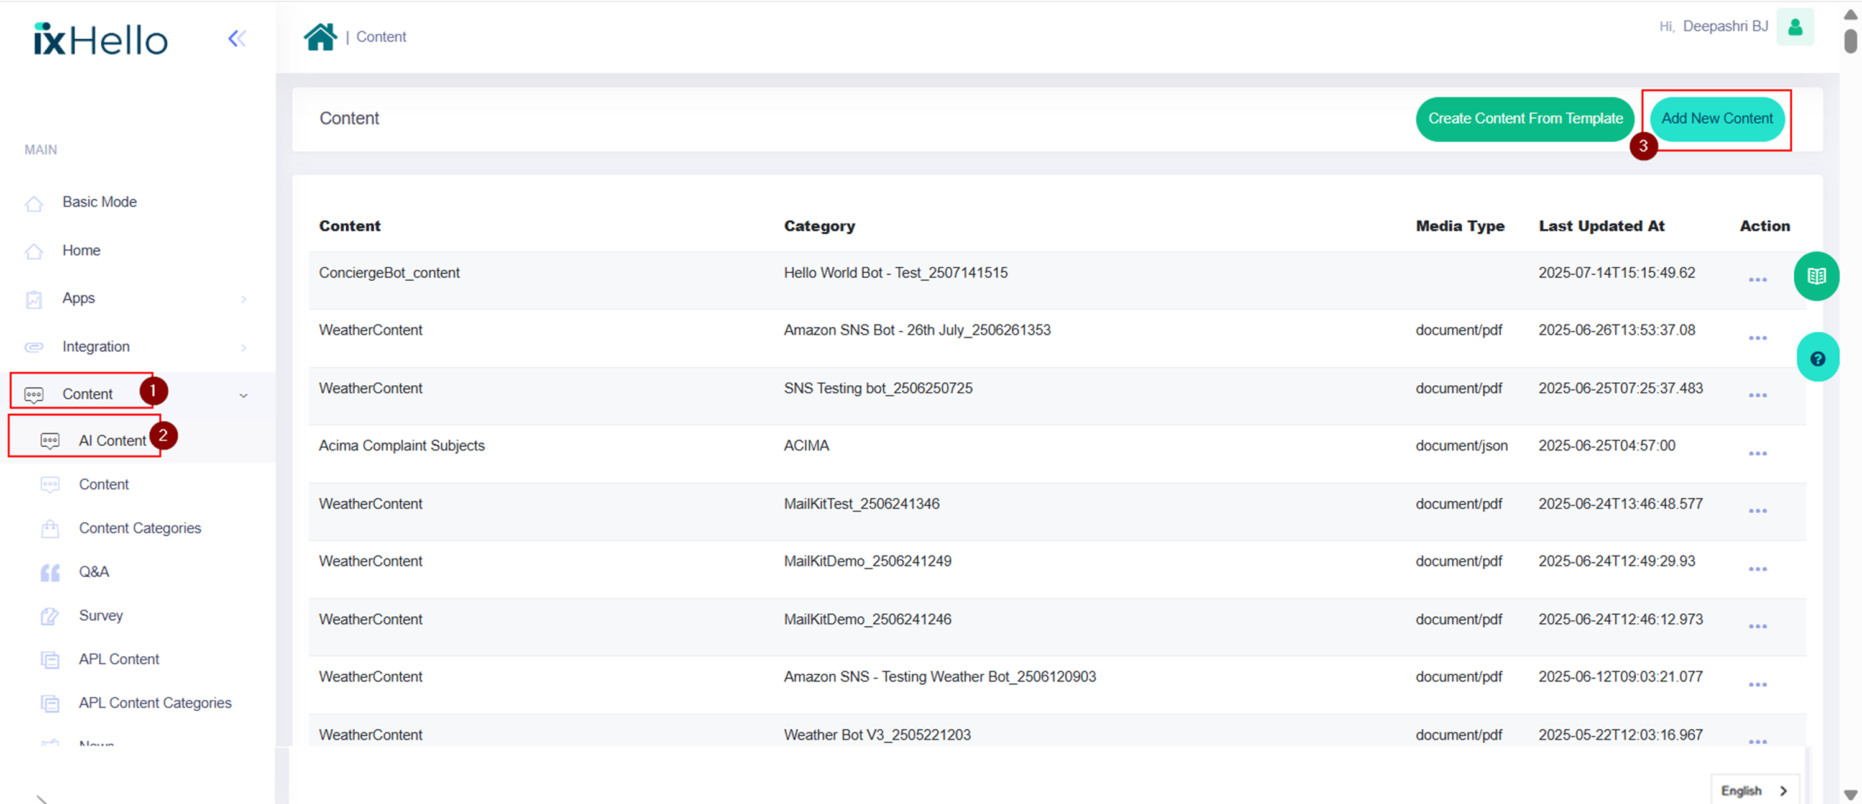Click the 2025-06-25T04:57:00 timestamp
Viewport: 1862px width, 804px height.
pos(1606,445)
